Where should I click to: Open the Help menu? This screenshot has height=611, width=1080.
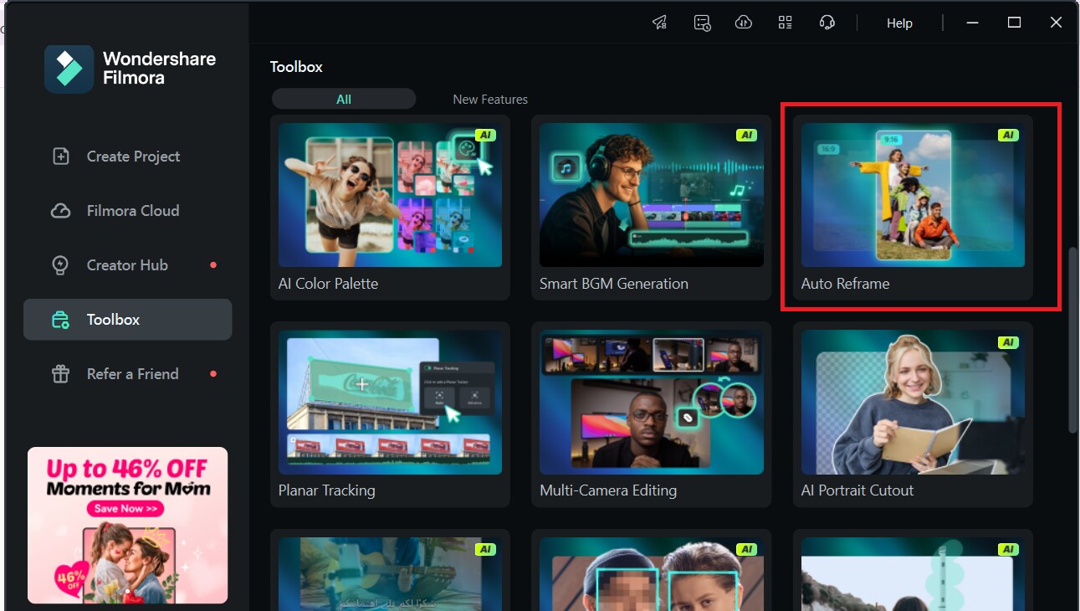pyautogui.click(x=899, y=23)
